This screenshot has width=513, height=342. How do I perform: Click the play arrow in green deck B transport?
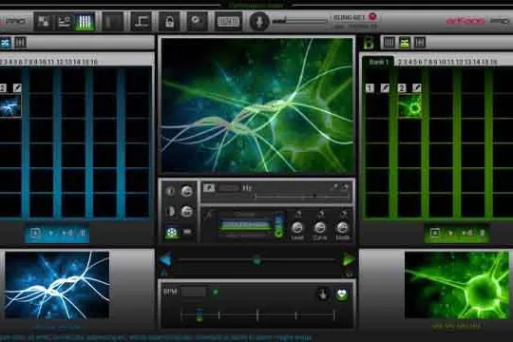click(451, 233)
